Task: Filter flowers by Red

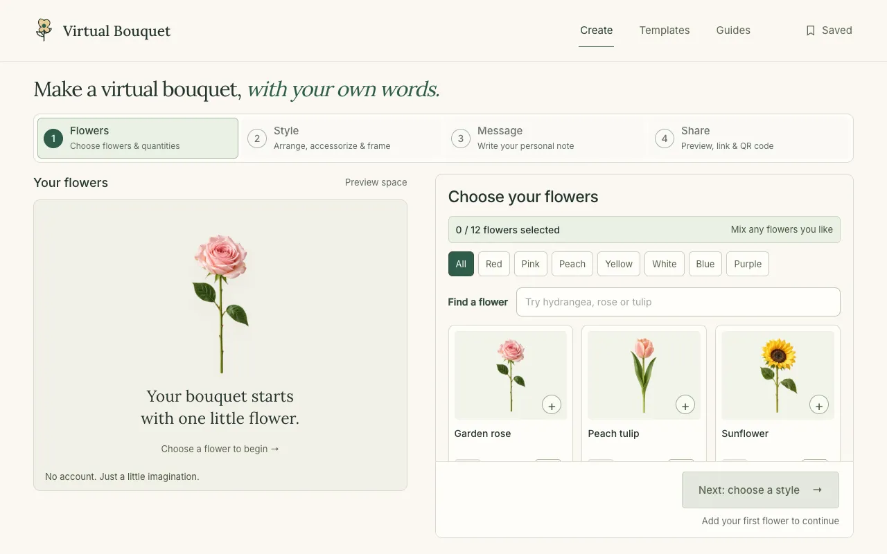Action: click(494, 264)
